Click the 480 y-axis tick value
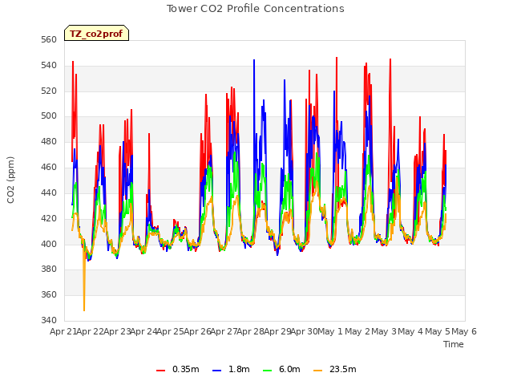 tap(49, 142)
